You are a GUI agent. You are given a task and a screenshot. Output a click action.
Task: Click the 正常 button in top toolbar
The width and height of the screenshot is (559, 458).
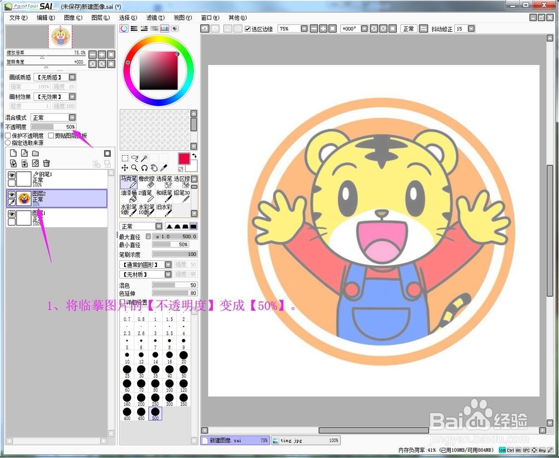(409, 29)
